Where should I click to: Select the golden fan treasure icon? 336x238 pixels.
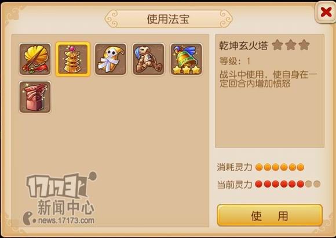(x=35, y=59)
